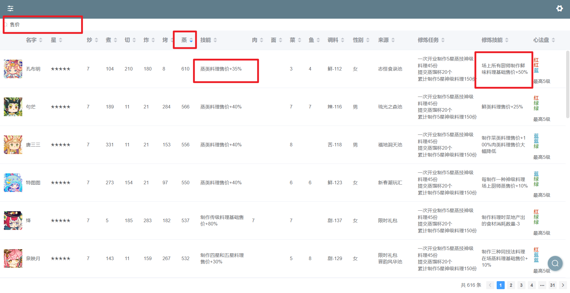The image size is (570, 293).
Task: Open the filter sliders menu icon
Action: (x=10, y=9)
